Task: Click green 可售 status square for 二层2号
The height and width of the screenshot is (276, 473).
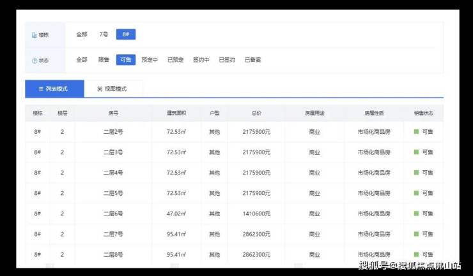Action: (416, 131)
